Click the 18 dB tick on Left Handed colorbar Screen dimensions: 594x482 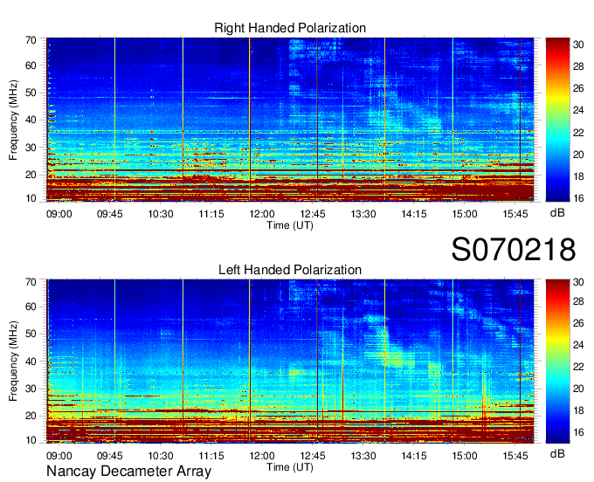pos(578,410)
